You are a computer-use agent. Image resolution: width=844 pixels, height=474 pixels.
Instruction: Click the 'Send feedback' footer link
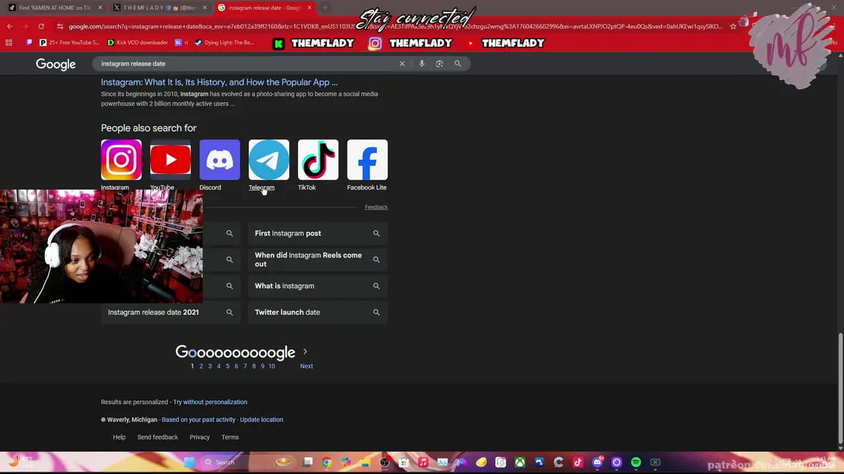pos(158,437)
